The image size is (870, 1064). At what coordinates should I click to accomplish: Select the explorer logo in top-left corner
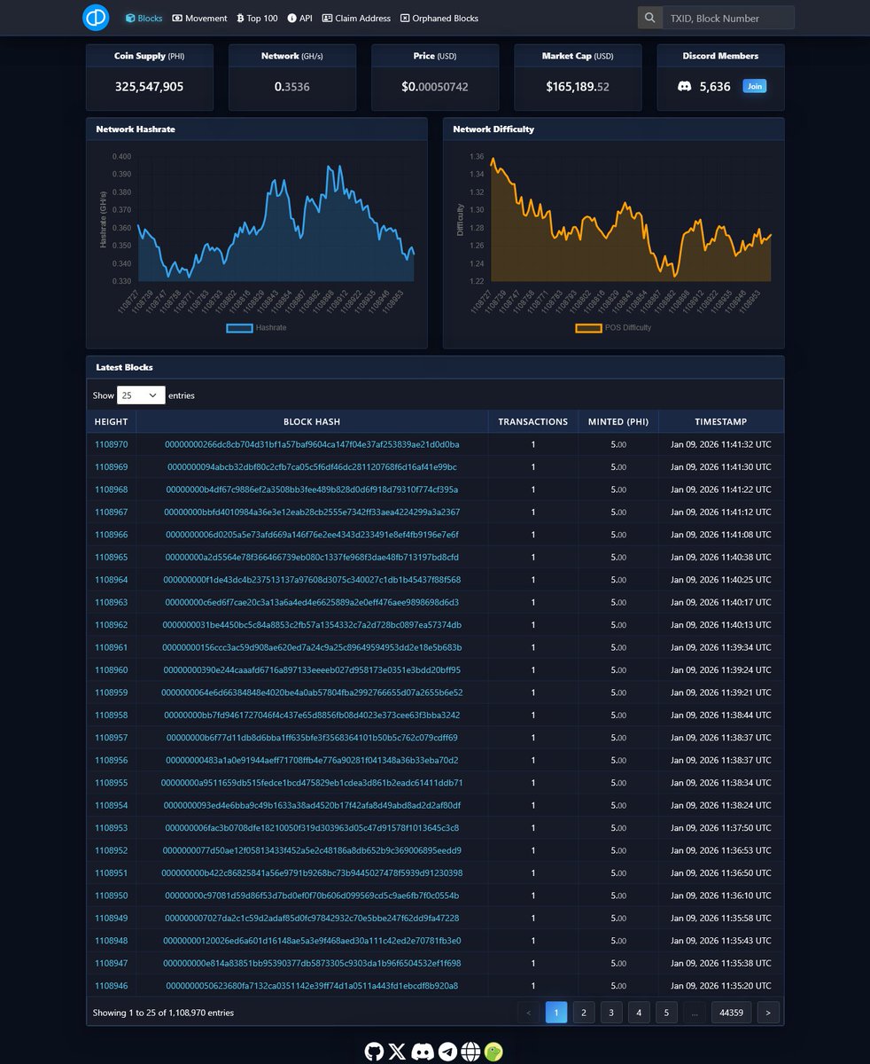[x=96, y=17]
